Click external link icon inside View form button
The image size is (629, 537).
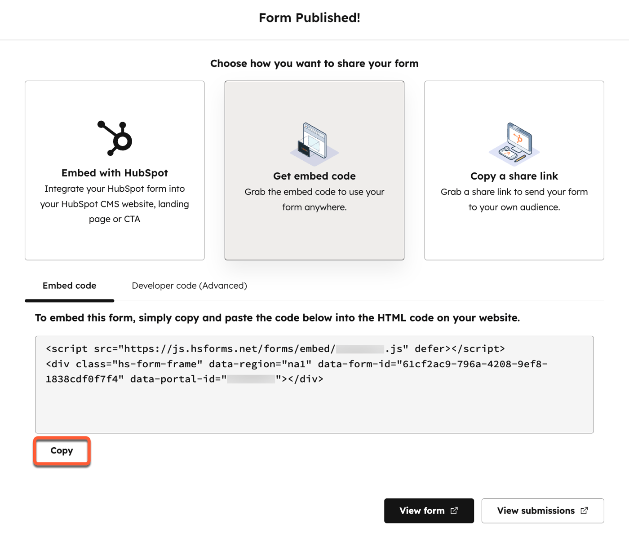(x=455, y=511)
